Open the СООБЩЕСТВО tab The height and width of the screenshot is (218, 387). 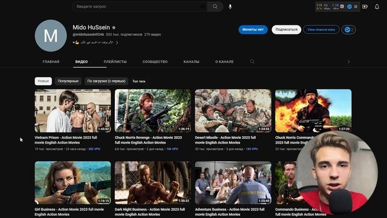point(155,62)
